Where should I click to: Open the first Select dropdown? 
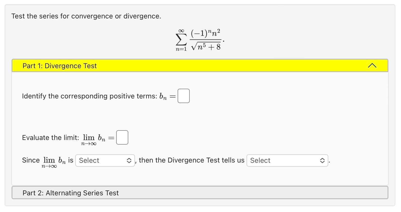[105, 160]
